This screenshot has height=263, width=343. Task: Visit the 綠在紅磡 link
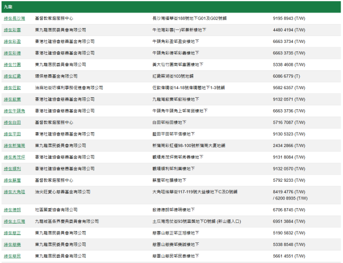point(12,77)
